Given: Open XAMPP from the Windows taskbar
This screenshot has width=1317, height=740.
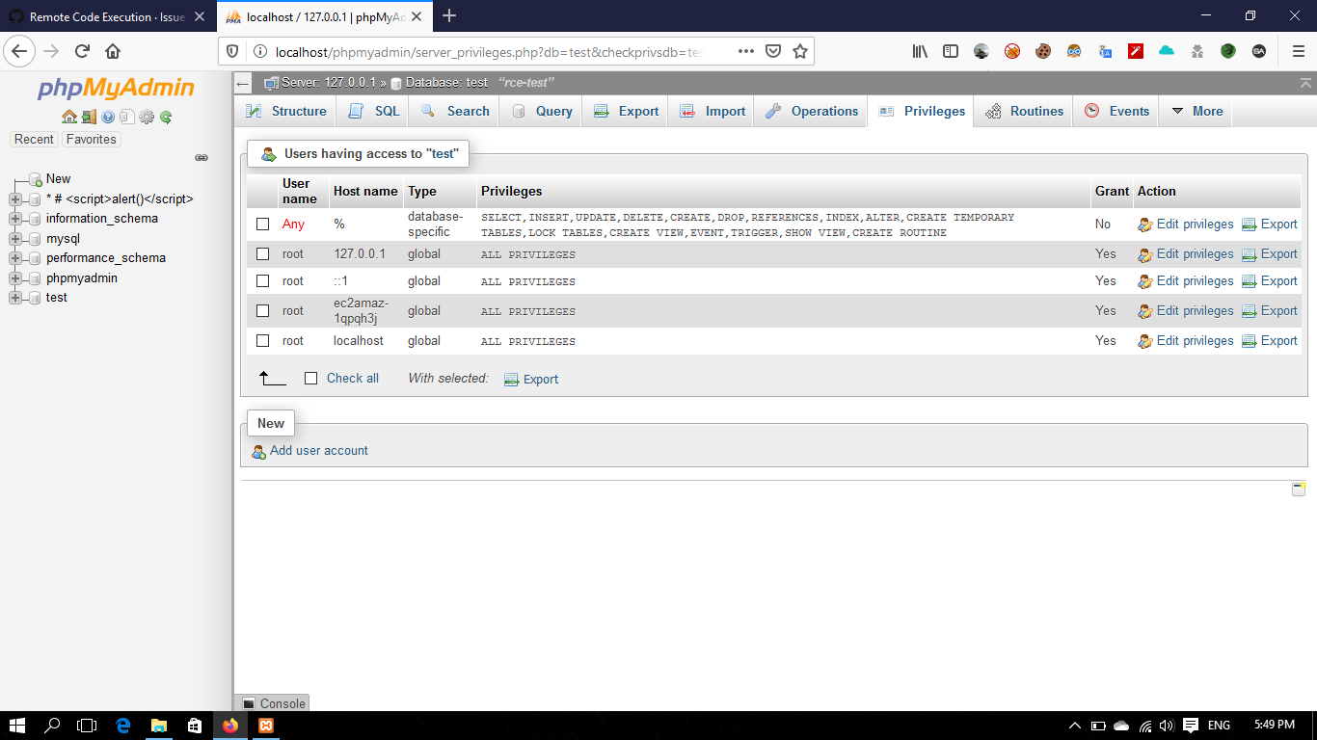Looking at the screenshot, I should point(265,726).
